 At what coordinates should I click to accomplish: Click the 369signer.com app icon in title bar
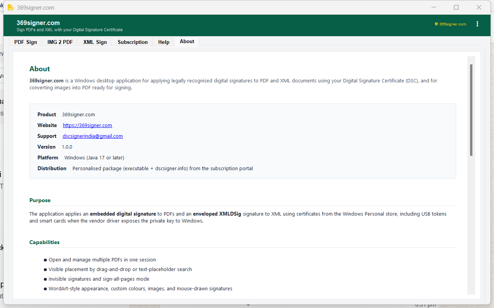[11, 7]
